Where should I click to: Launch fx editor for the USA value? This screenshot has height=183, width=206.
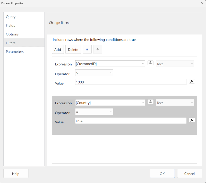[x=192, y=120]
